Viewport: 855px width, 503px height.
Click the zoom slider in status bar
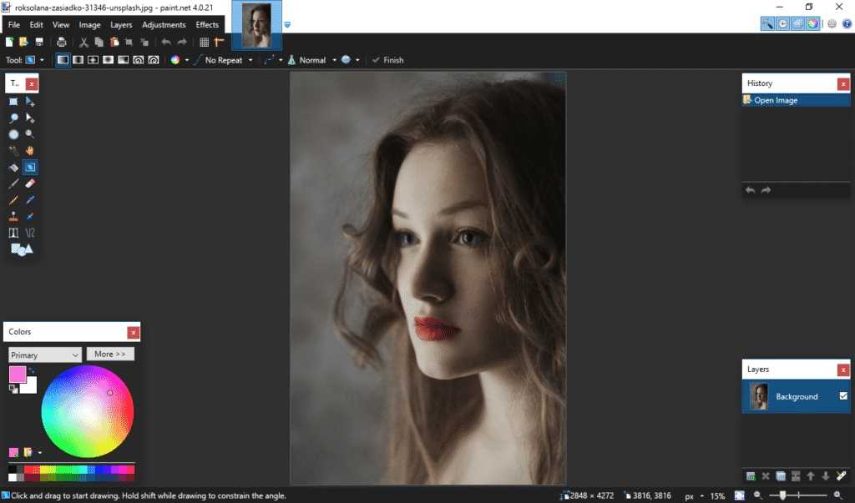(x=782, y=495)
